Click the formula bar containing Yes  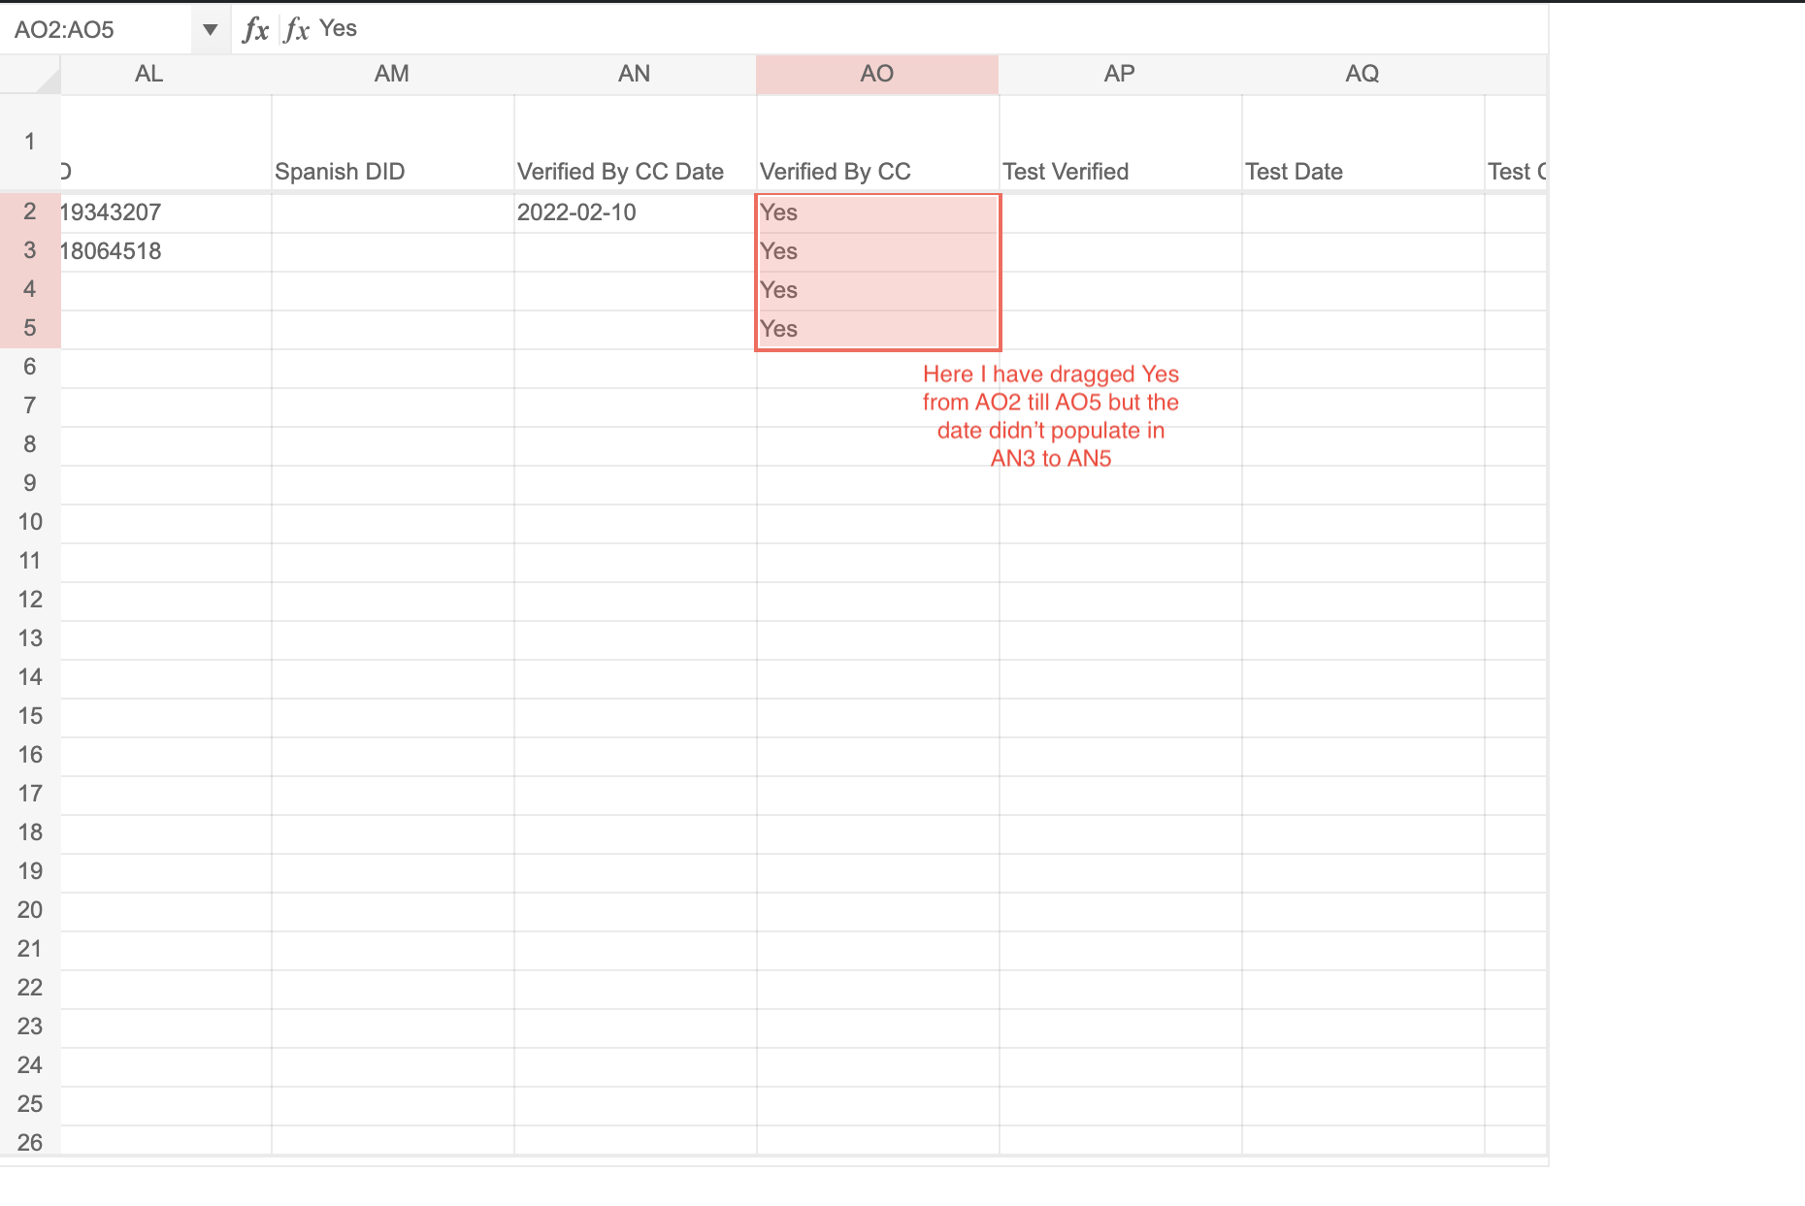(x=873, y=29)
